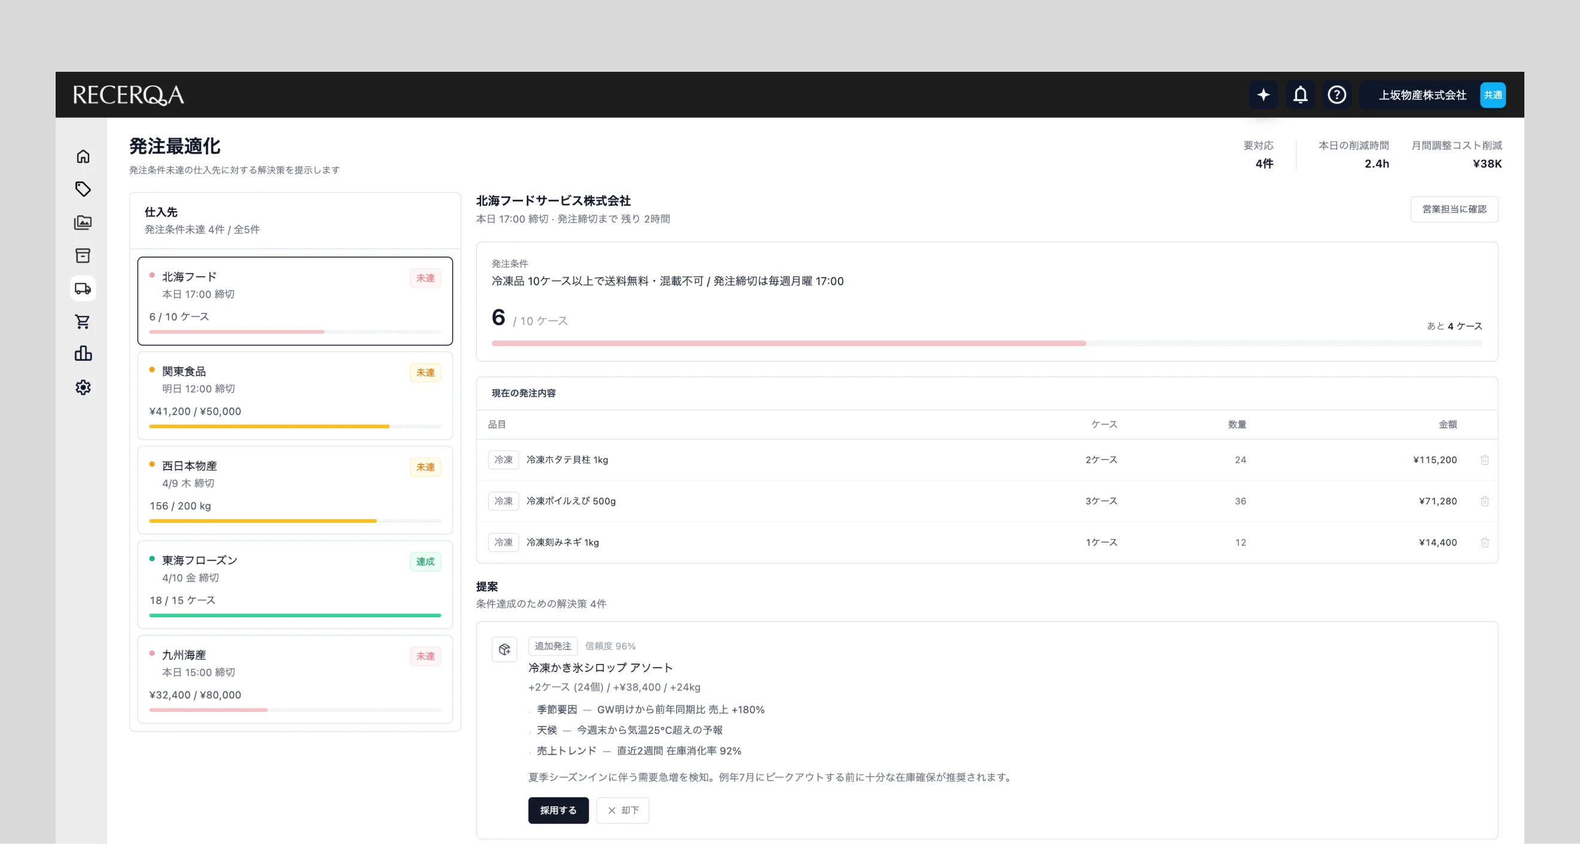
Task: Click the 却下 reject button
Action: pyautogui.click(x=623, y=811)
